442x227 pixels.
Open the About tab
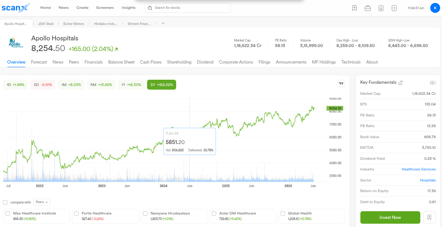click(372, 62)
